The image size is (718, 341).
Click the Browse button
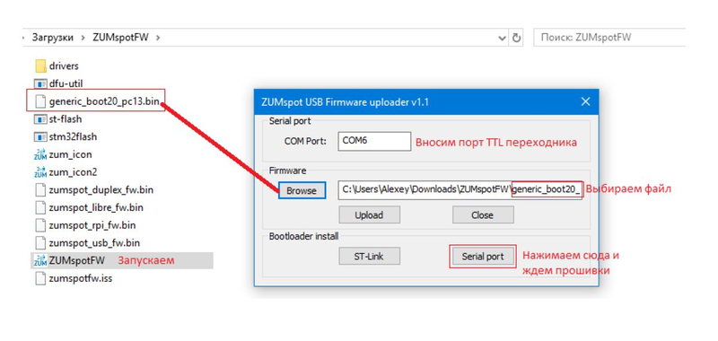pyautogui.click(x=302, y=190)
